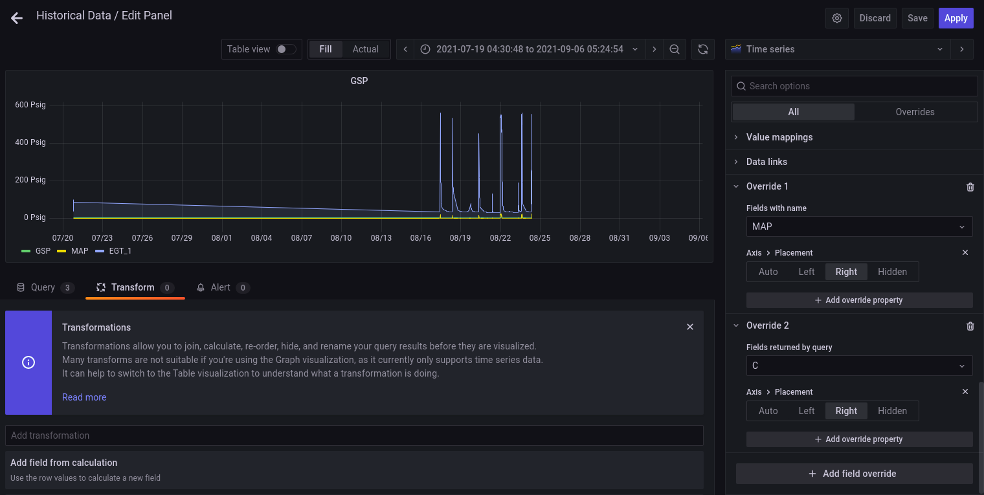The width and height of the screenshot is (984, 495).
Task: Click the Transformations info icon
Action: (x=28, y=362)
